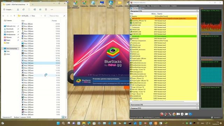Open the Вид menu in KillSwitch
The width and height of the screenshot is (224, 126).
click(148, 6)
